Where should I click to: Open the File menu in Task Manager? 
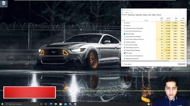(123, 12)
